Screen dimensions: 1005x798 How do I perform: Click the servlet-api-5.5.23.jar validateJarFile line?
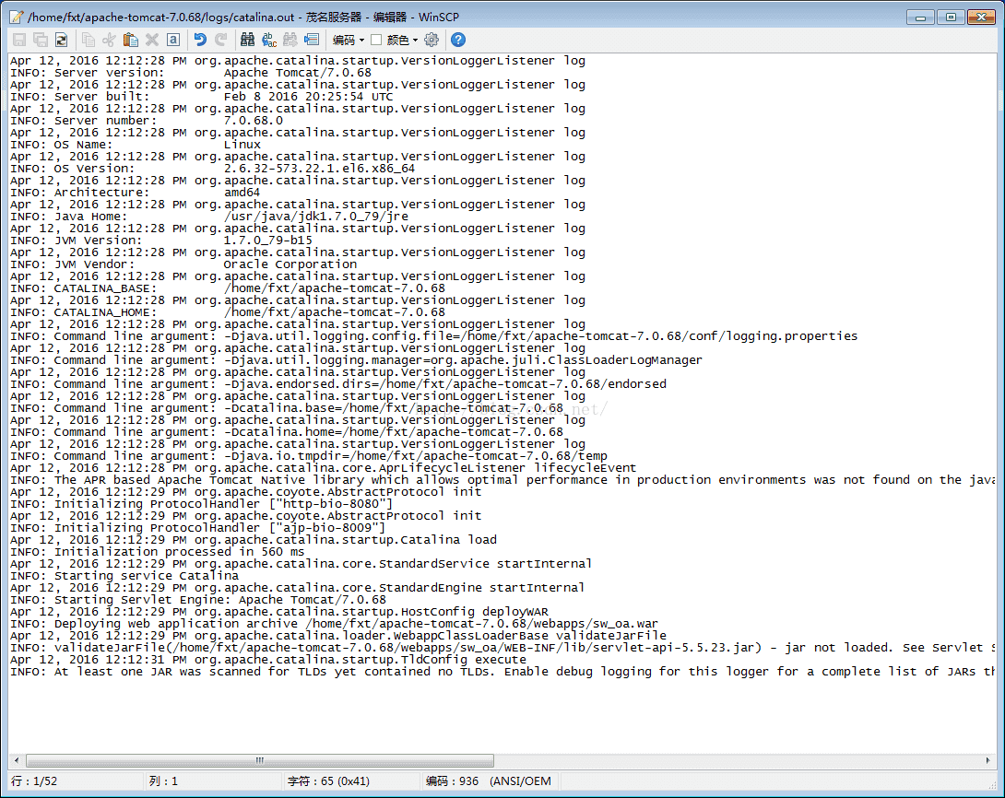point(502,648)
